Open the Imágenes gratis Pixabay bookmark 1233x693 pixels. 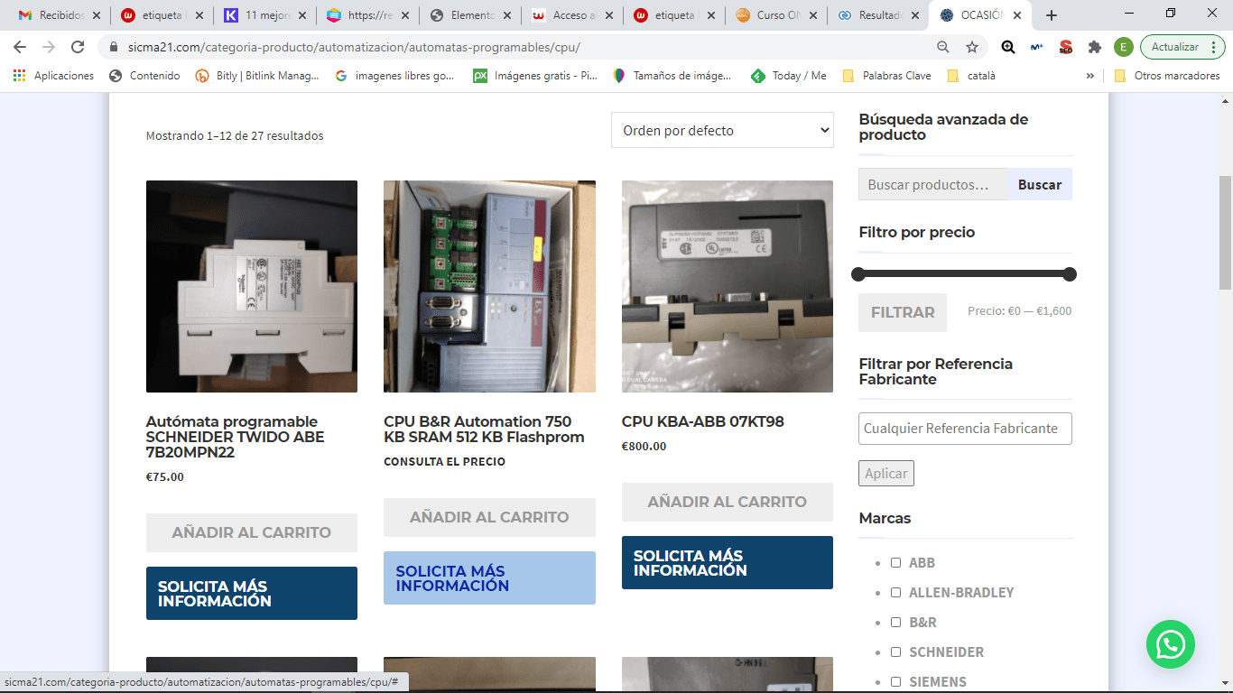535,76
